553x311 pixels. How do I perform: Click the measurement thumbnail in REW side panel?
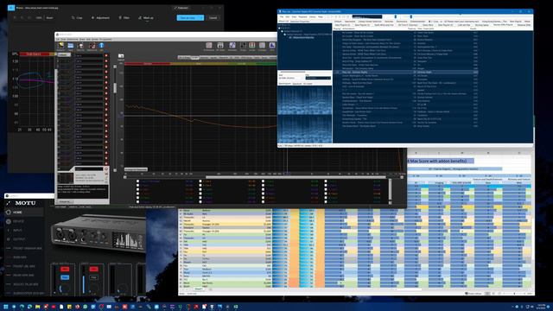tap(66, 178)
